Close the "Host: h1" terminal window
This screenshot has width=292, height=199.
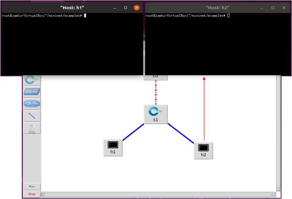click(137, 8)
